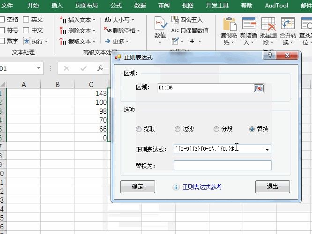Image resolution: width=312 pixels, height=234 pixels.
Task: Click the 更多 arrow icon
Action: coord(108,41)
